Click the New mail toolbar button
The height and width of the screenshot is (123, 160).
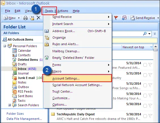pyautogui.click(x=10, y=18)
